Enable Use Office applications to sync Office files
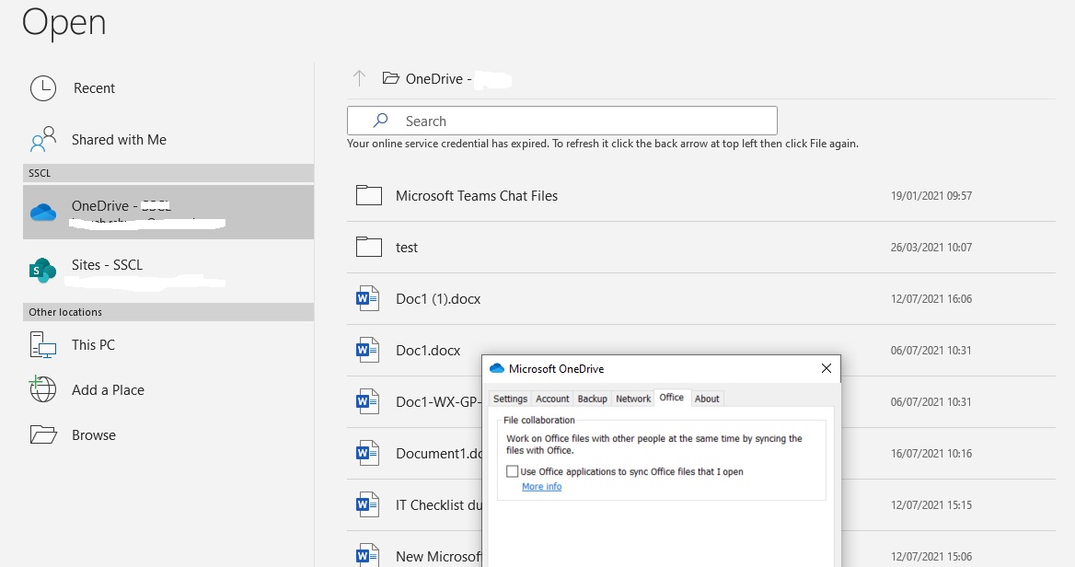This screenshot has height=567, width=1075. click(513, 470)
